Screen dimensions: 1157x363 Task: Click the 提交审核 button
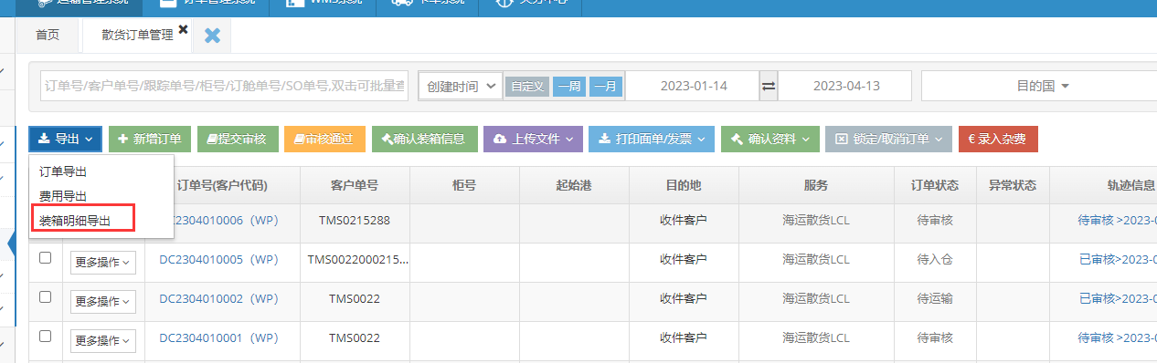coord(237,140)
